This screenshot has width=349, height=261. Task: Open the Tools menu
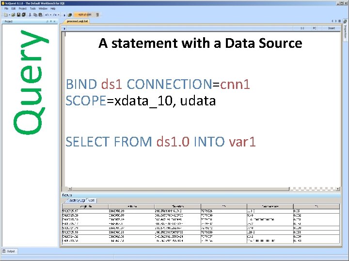point(33,8)
